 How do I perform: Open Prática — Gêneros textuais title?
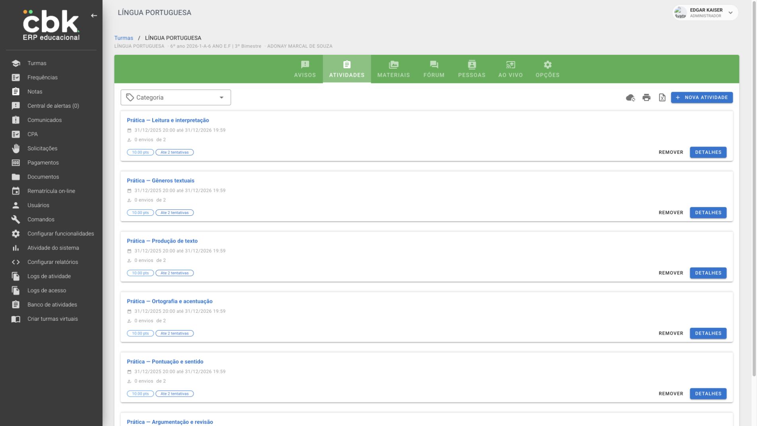click(161, 180)
